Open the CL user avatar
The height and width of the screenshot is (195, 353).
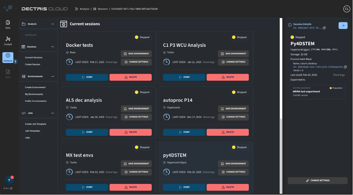347,9
